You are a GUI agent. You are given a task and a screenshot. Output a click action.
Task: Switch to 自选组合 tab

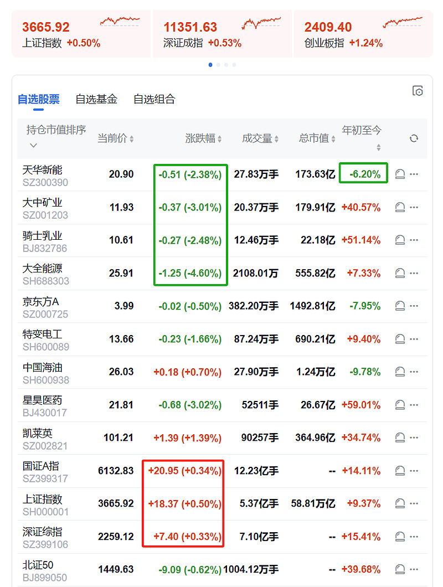click(154, 99)
